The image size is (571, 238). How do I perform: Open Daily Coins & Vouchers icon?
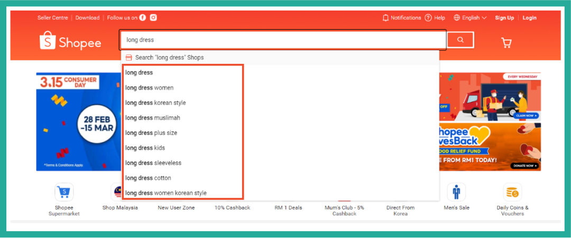tap(512, 192)
